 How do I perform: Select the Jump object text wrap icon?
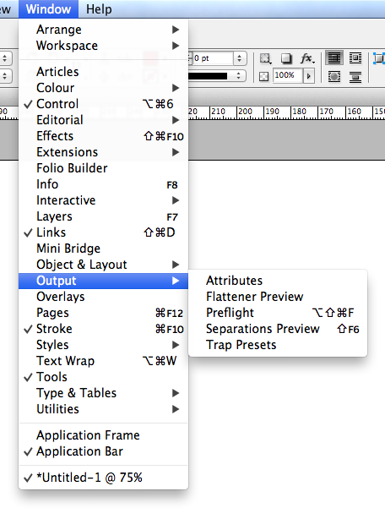pyautogui.click(x=355, y=77)
